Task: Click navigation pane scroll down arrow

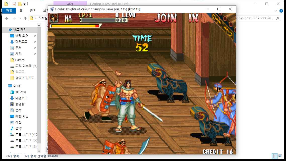Action: point(39,151)
